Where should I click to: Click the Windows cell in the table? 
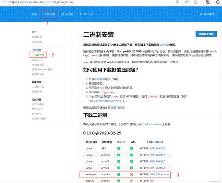pyautogui.click(x=91, y=175)
